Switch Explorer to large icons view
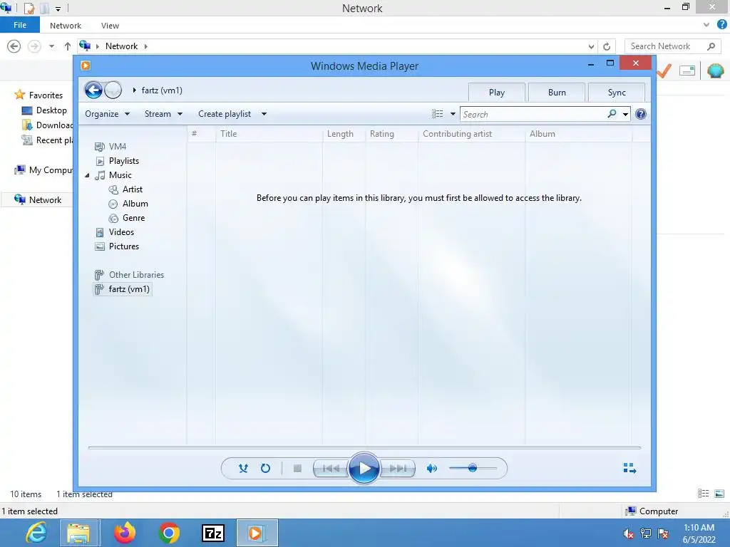This screenshot has height=547, width=730. [x=719, y=494]
